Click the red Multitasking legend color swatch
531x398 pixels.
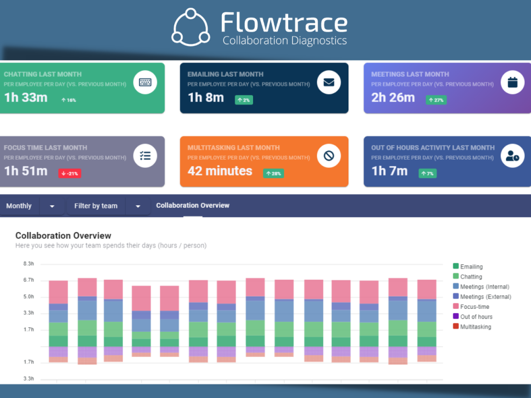456,326
